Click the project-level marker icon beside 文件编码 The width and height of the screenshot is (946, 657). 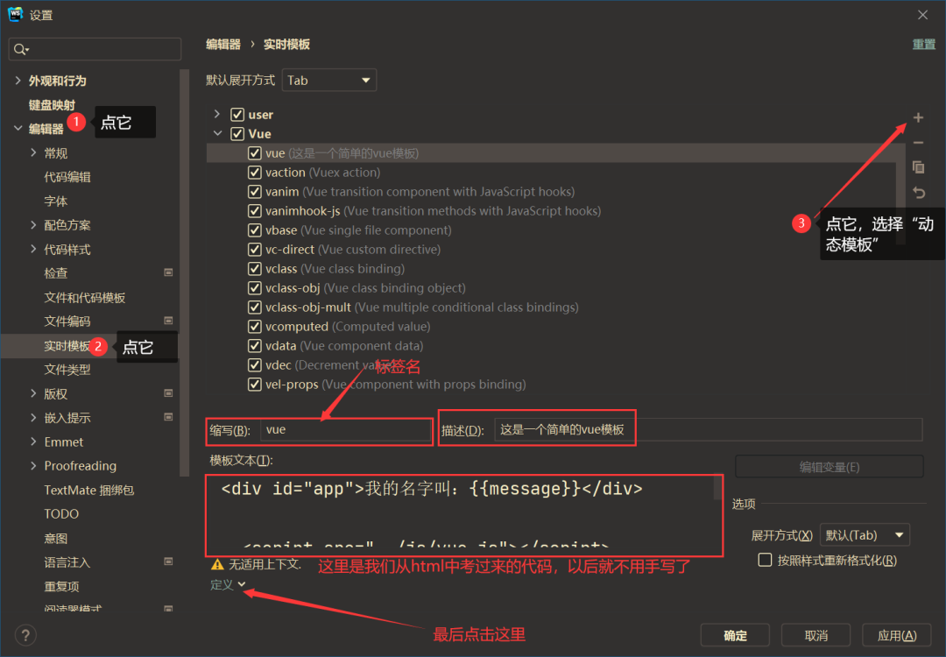[x=168, y=321]
